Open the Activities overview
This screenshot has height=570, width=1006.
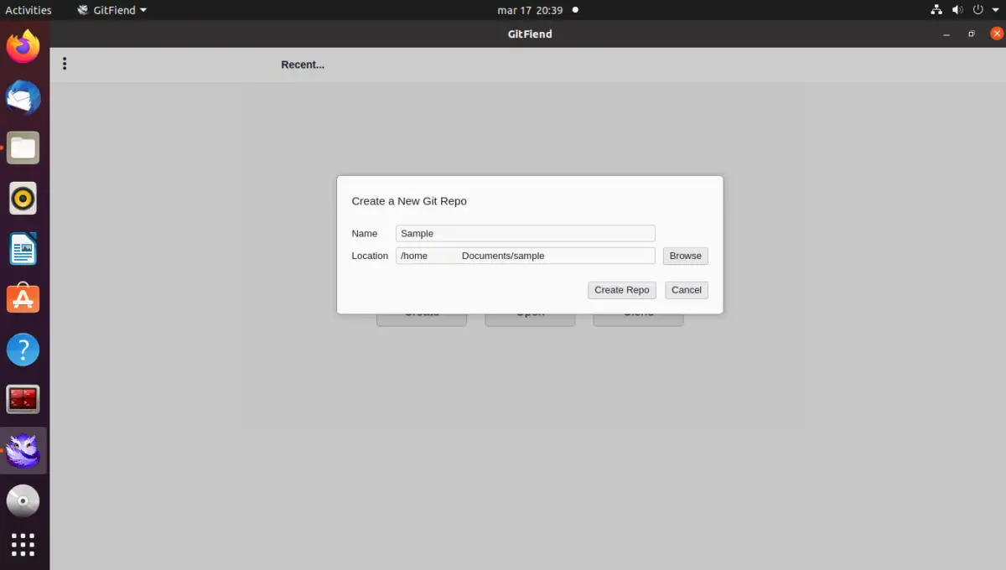(29, 10)
